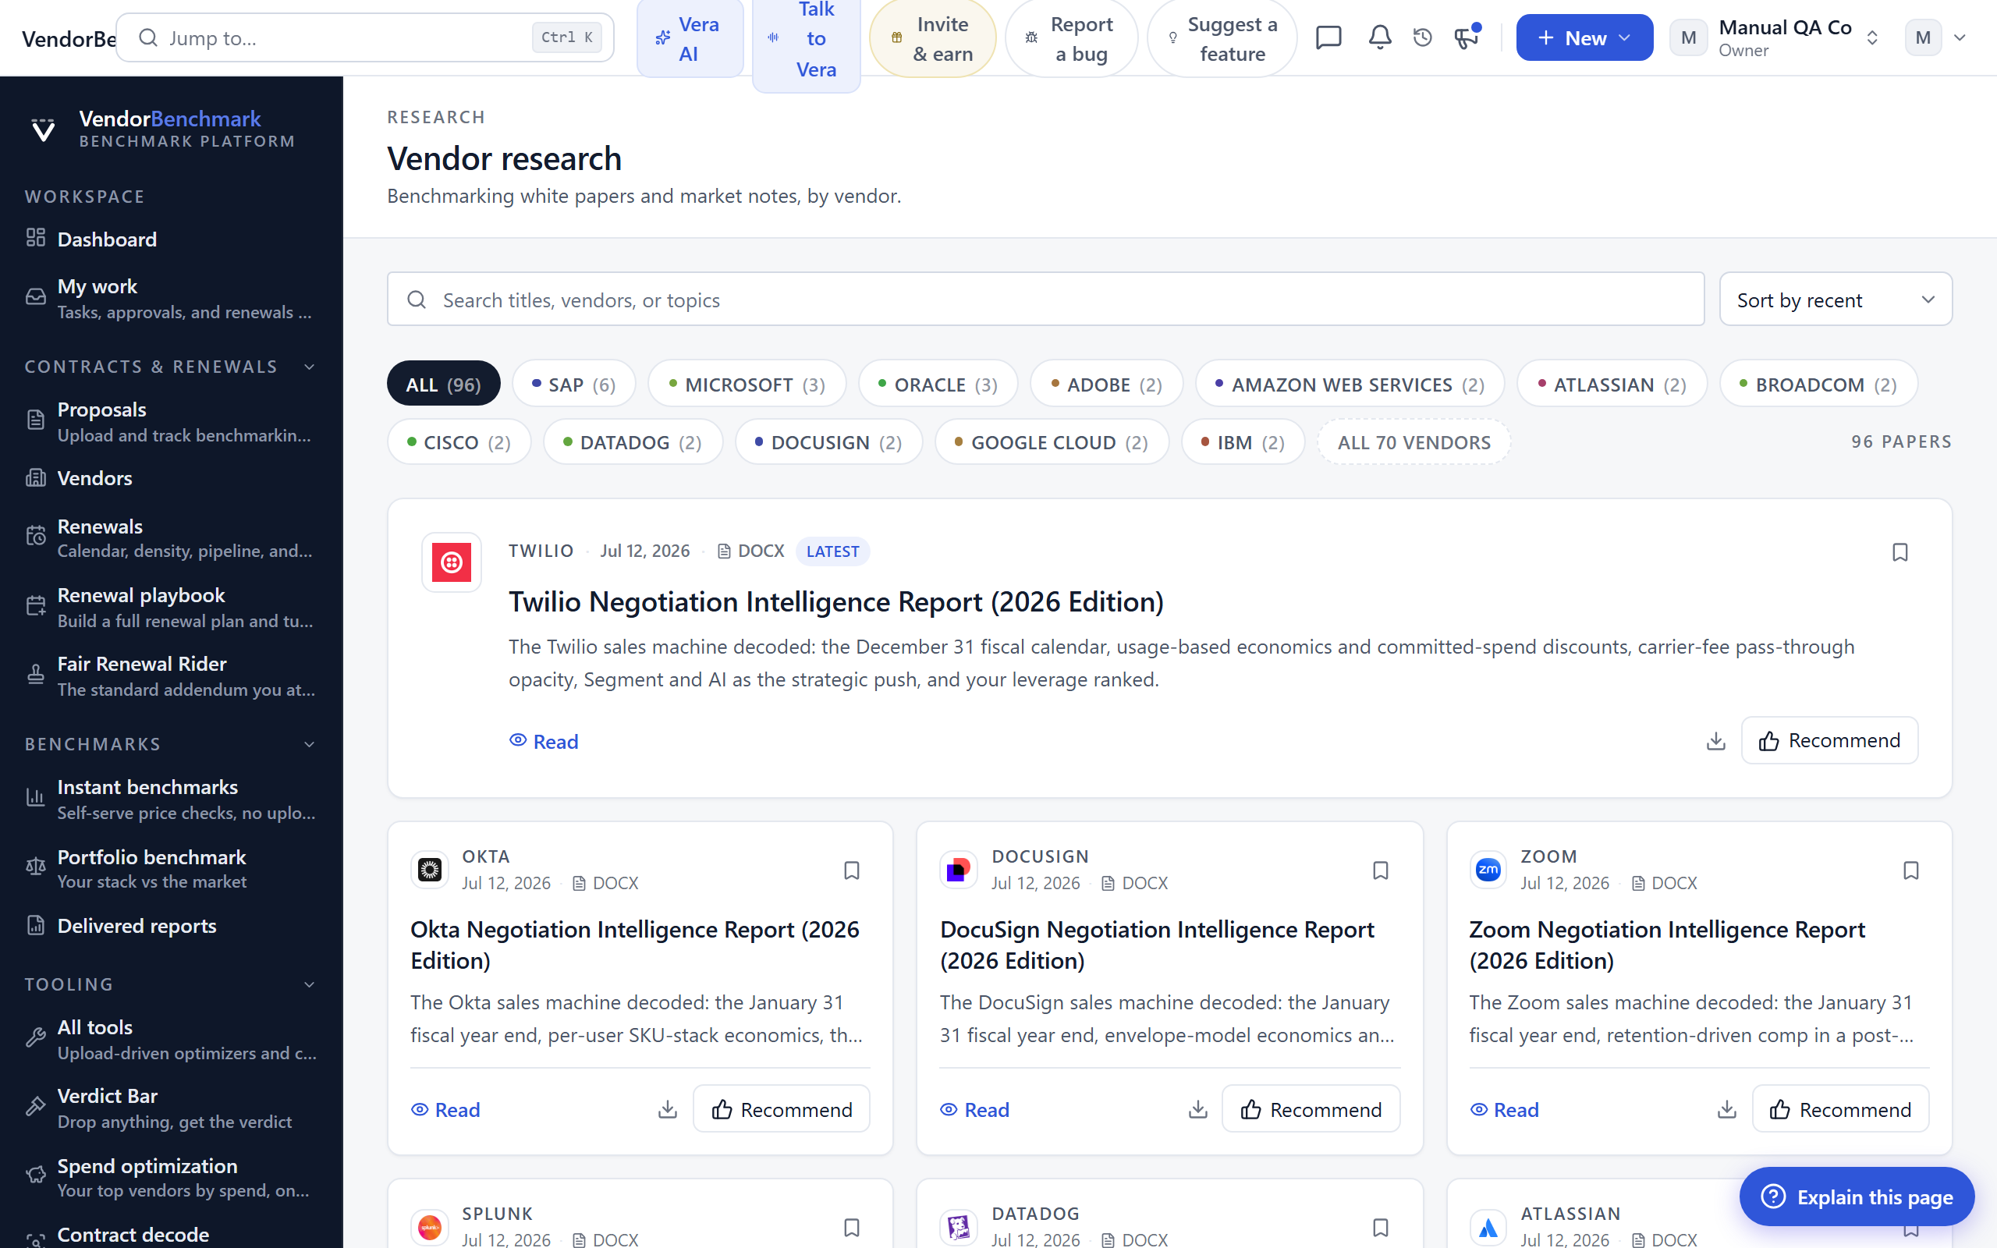Bookmark the DocuSign report card

(1381, 870)
